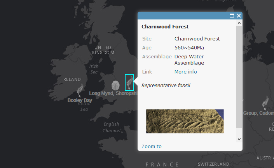Maximize the Charnwood Forest popup

tap(232, 16)
